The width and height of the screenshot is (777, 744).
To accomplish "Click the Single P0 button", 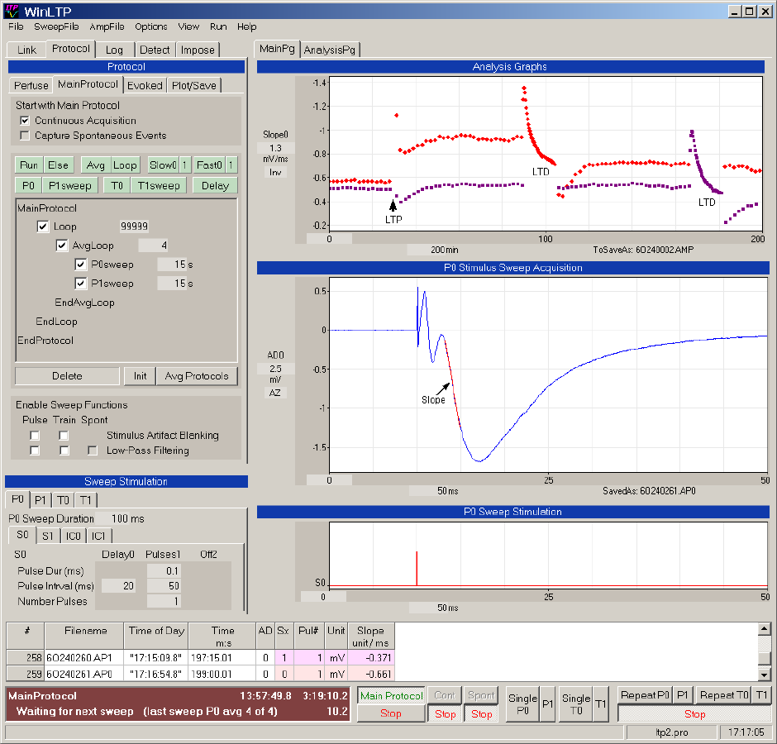I will click(x=522, y=704).
